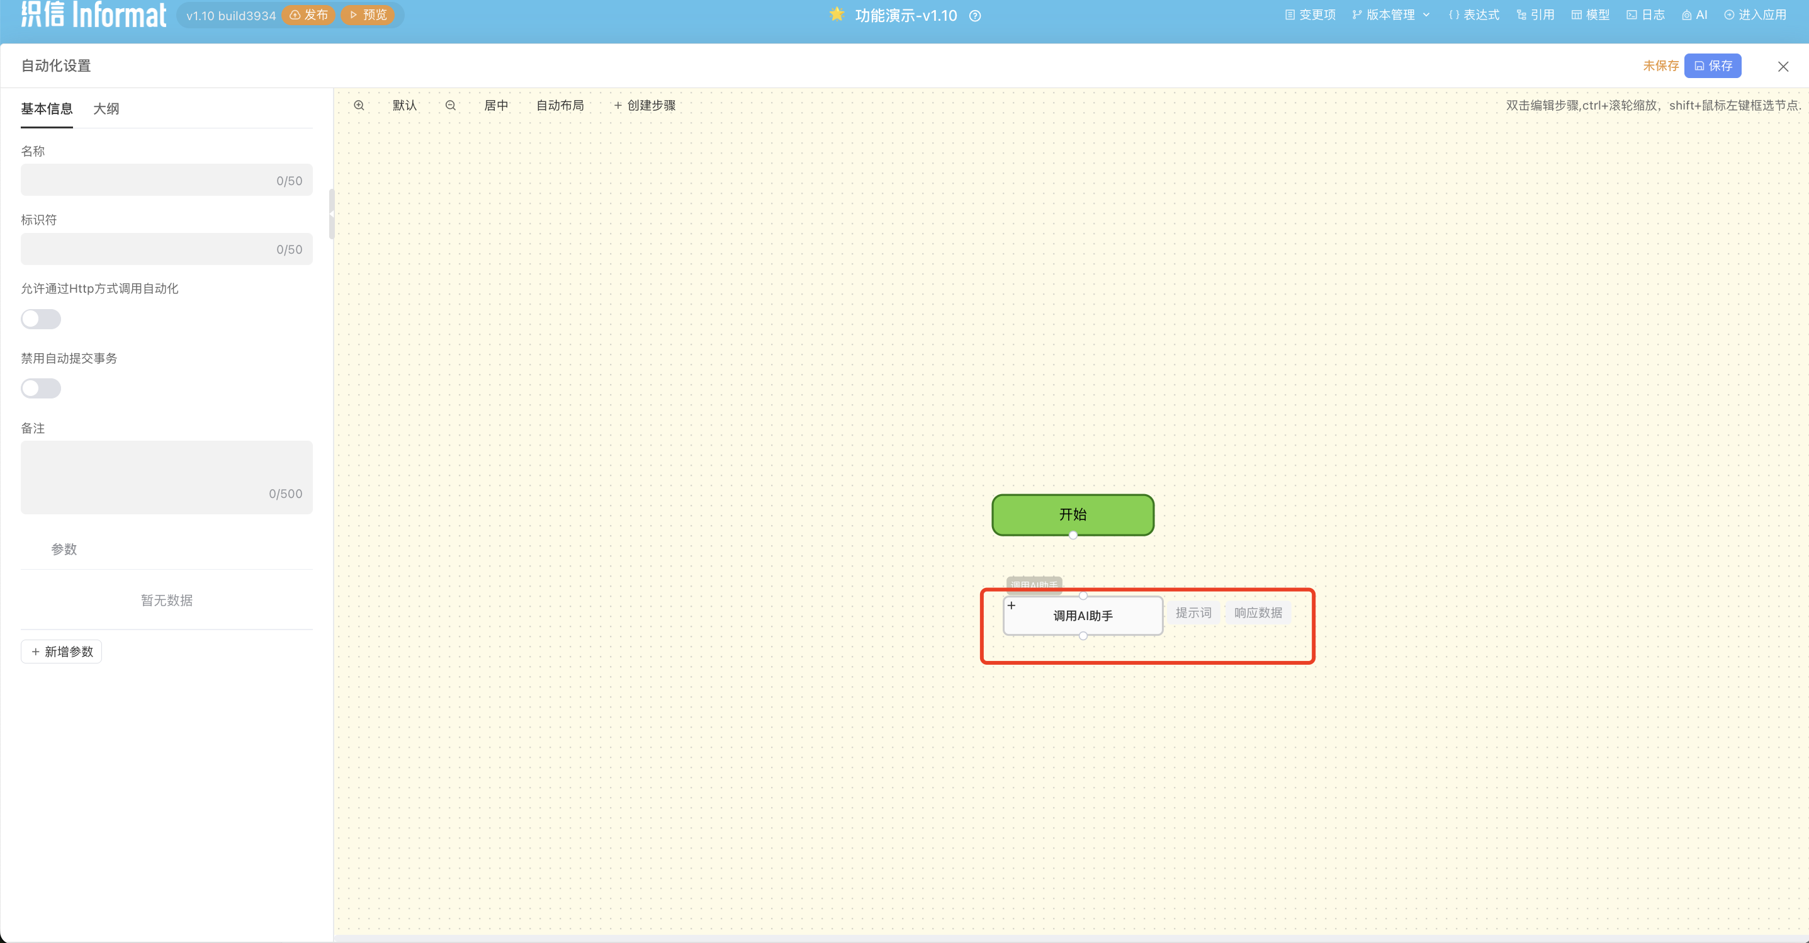Click the 新增参数 button
Screen dimensions: 1809x943
coord(62,652)
